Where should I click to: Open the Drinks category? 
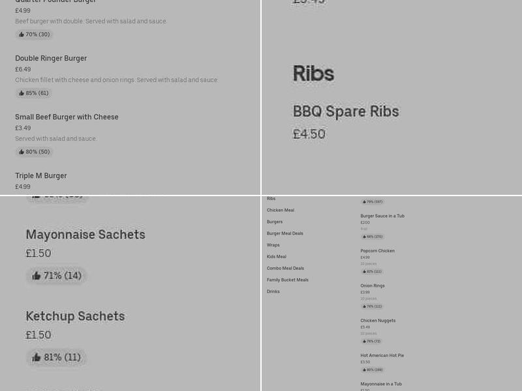[x=273, y=291]
